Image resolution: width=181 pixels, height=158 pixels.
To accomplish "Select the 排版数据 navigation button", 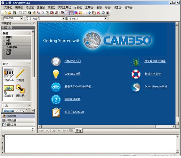I will click(x=18, y=120).
